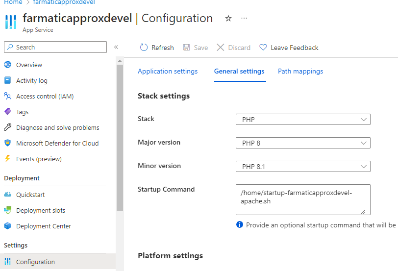Image resolution: width=398 pixels, height=271 pixels.
Task: Open Deployment Center menu item
Action: pyautogui.click(x=44, y=226)
